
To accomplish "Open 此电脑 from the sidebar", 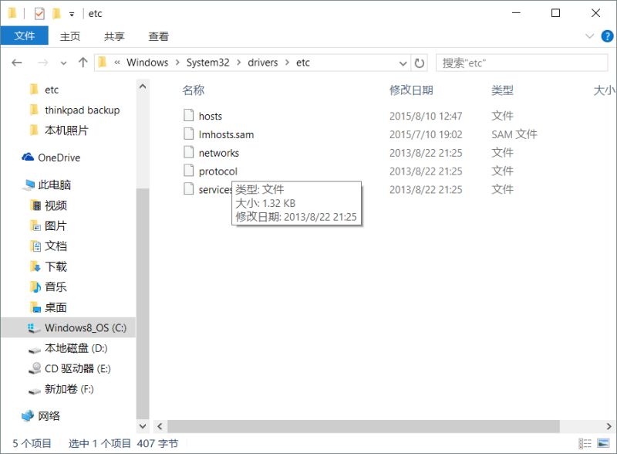I will pyautogui.click(x=54, y=185).
